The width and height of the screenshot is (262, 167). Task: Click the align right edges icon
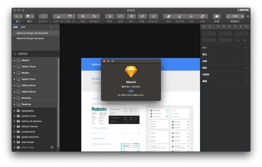[230, 27]
